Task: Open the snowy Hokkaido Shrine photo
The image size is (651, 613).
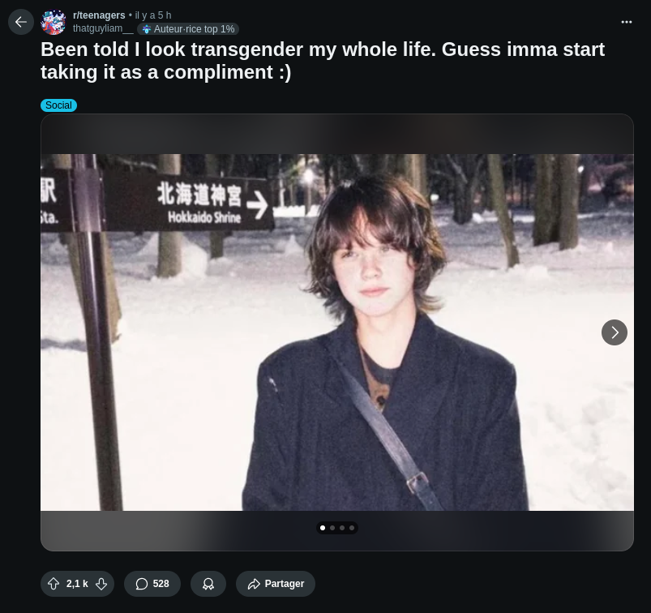Action: [x=337, y=332]
